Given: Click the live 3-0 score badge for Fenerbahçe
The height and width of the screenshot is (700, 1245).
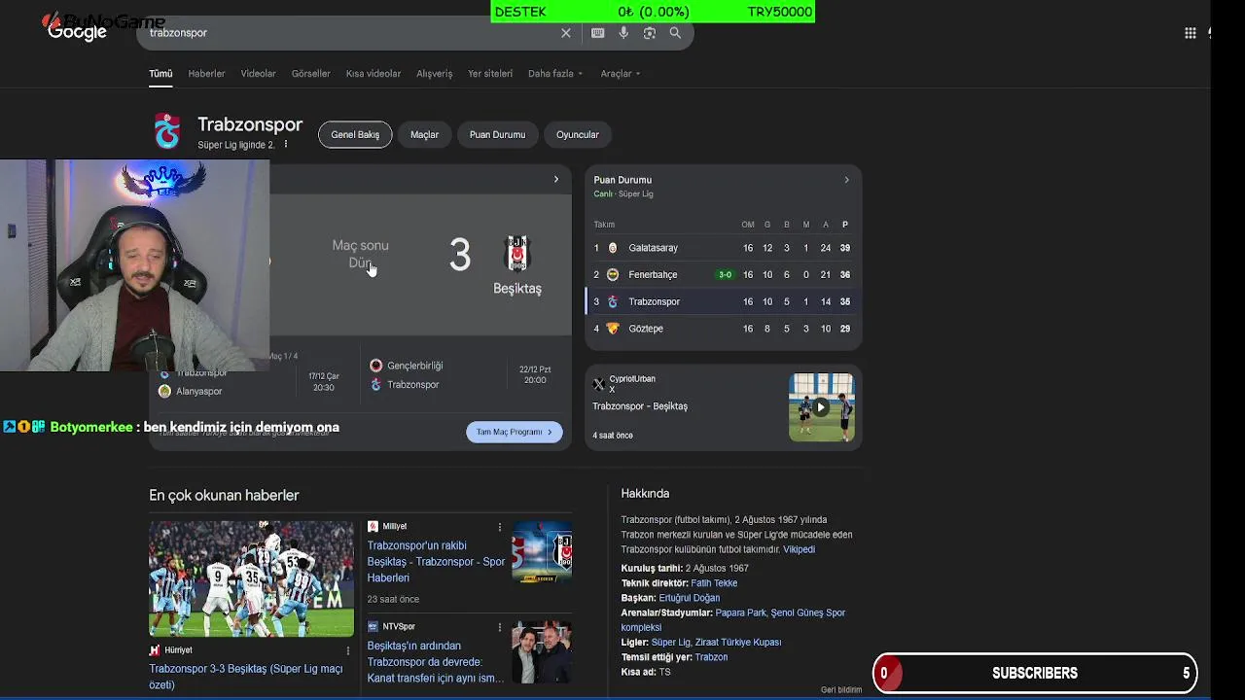Looking at the screenshot, I should (x=725, y=275).
